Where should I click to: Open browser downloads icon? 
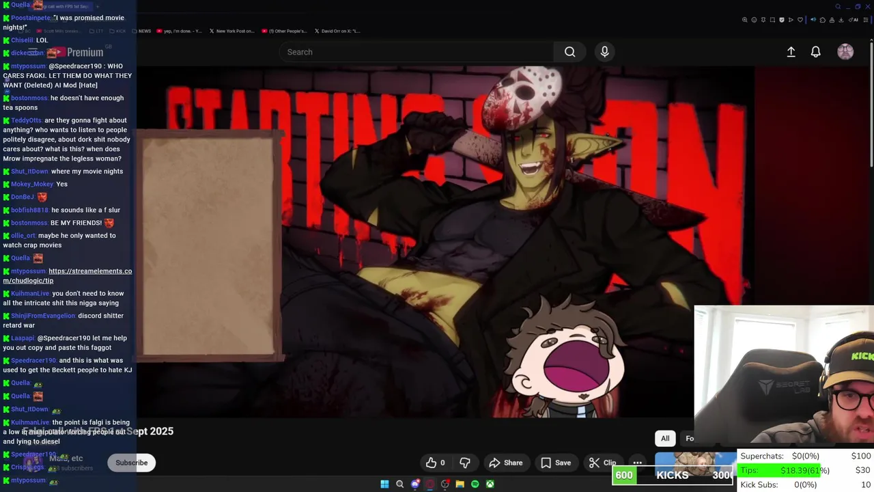[841, 20]
